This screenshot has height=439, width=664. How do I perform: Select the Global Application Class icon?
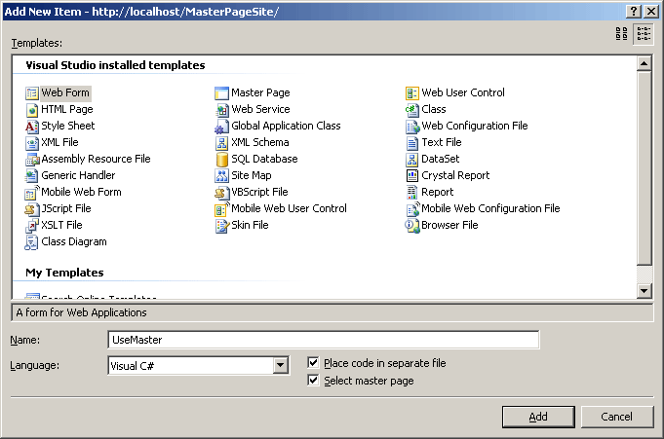(221, 126)
